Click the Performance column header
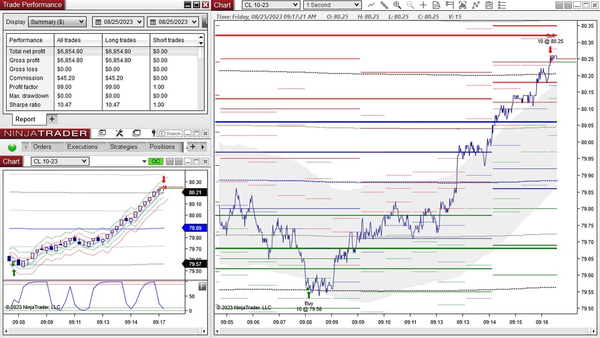The image size is (600, 338). tap(30, 40)
